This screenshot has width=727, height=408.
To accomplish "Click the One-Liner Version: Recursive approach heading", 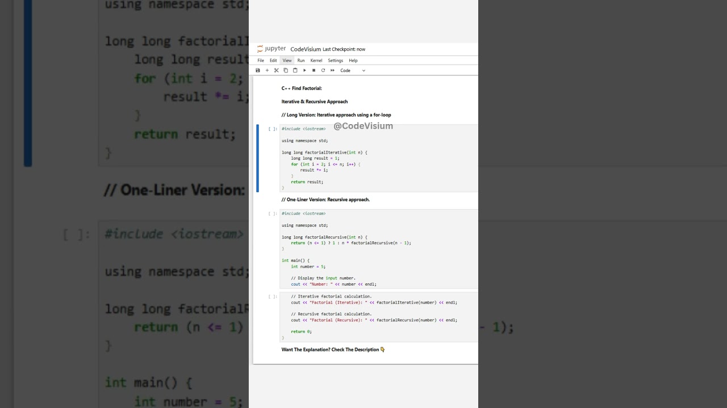I will pyautogui.click(x=325, y=199).
